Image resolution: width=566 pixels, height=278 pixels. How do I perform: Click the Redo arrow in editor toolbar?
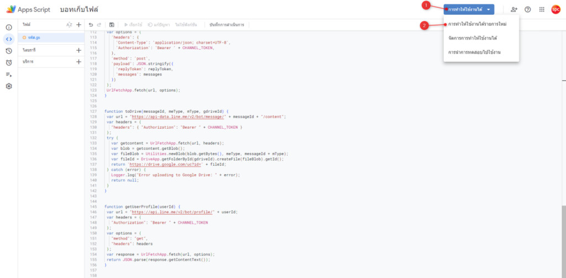(x=99, y=25)
